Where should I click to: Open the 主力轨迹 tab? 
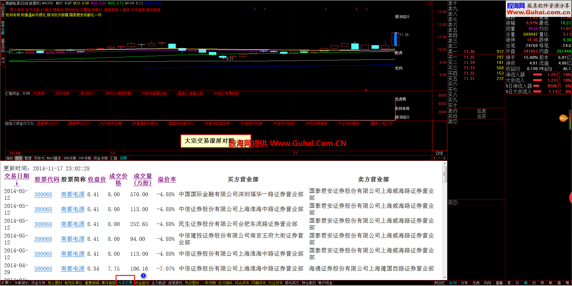[158, 283]
